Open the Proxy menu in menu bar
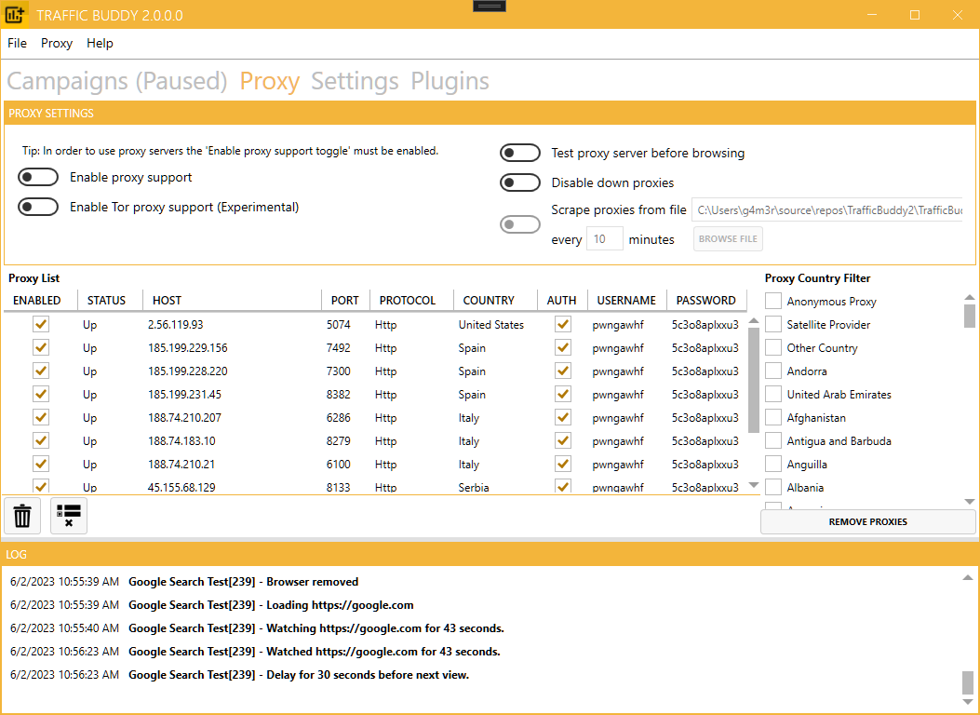The width and height of the screenshot is (980, 715). point(57,43)
